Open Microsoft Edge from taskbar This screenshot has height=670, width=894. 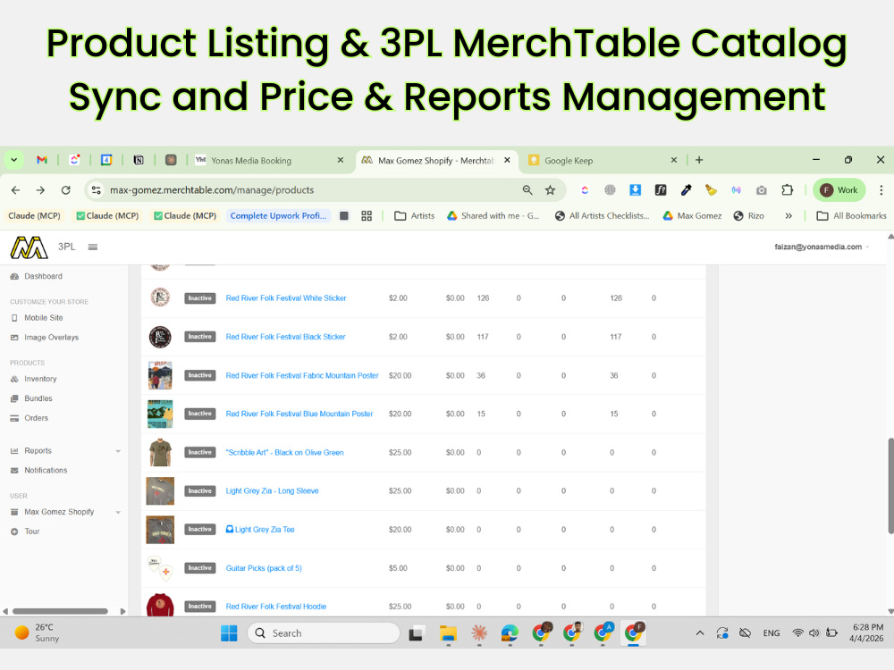pos(510,633)
